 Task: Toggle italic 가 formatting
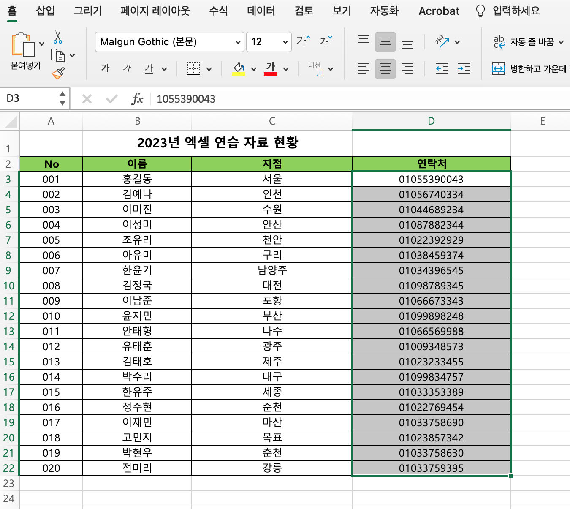pyautogui.click(x=127, y=68)
